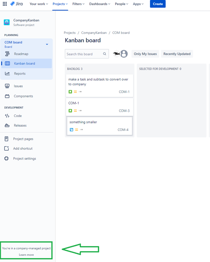Collapse the COM board chevron

click(x=47, y=44)
